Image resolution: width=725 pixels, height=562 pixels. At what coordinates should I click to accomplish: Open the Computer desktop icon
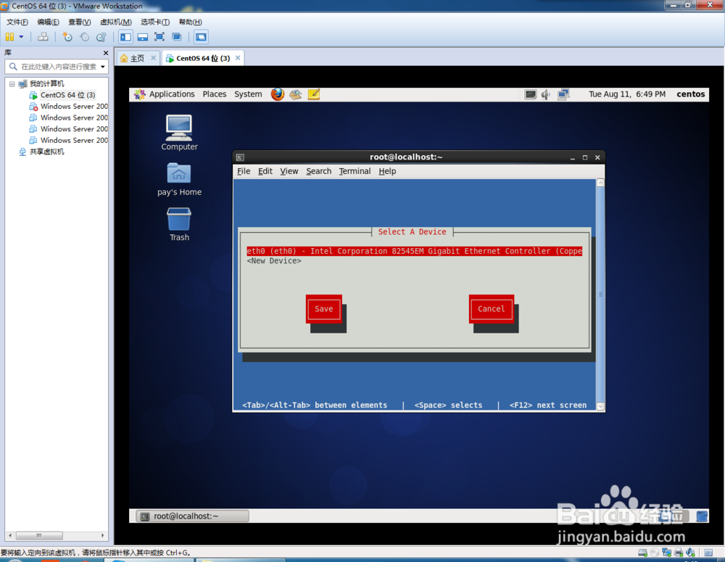pyautogui.click(x=179, y=132)
